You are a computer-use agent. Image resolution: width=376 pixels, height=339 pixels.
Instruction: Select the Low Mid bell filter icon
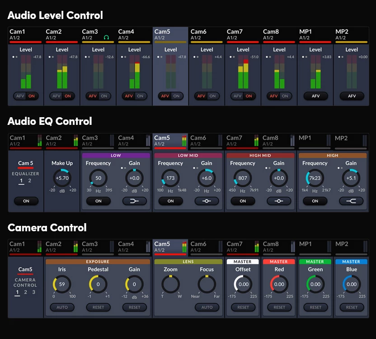click(207, 201)
